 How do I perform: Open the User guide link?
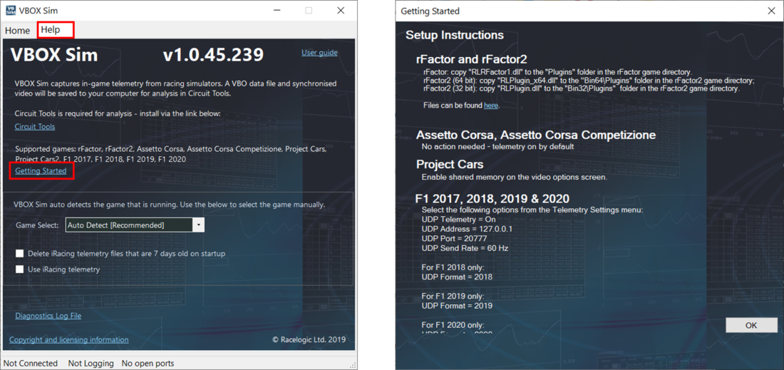(319, 53)
